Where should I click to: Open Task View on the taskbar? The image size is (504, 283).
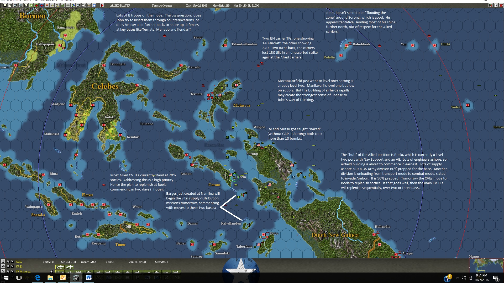click(19, 278)
